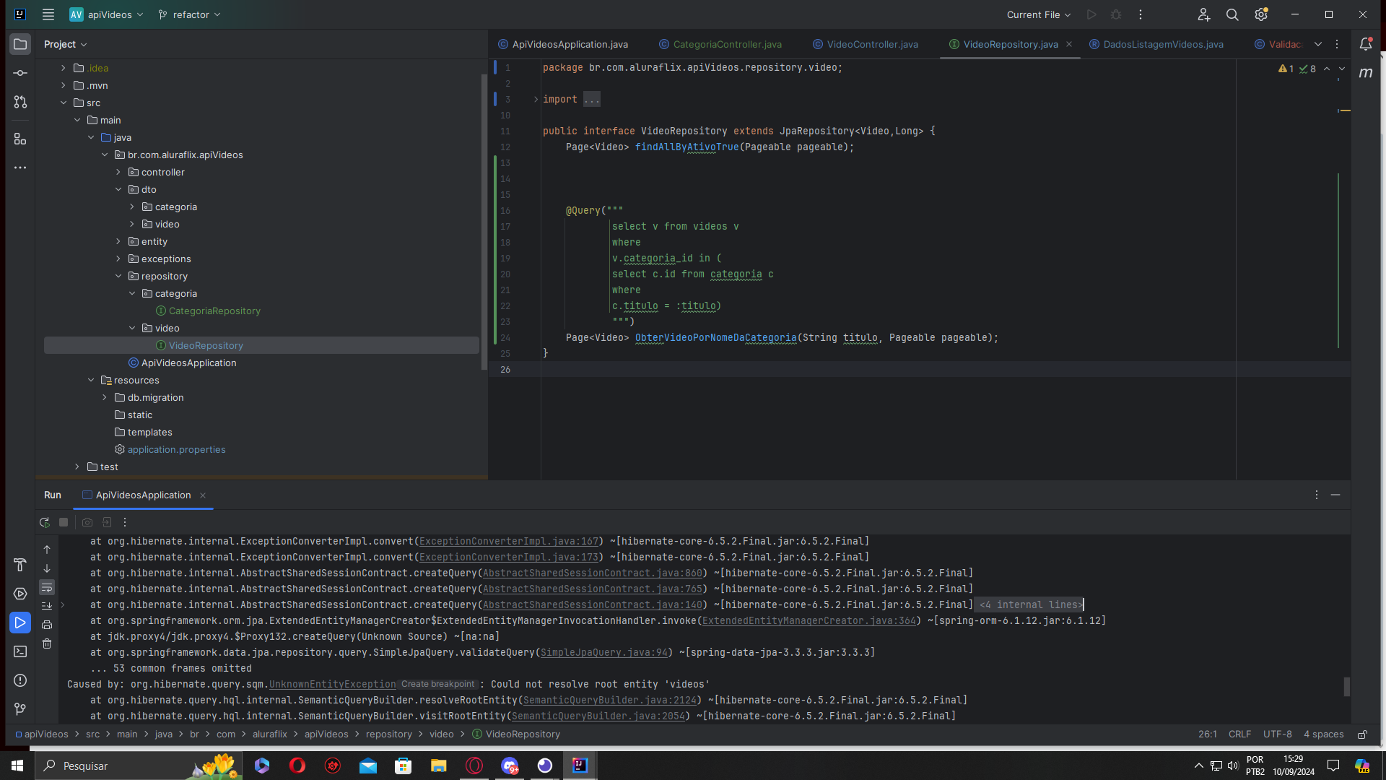Open 4 spaces indent settings
Viewport: 1386px width, 780px height.
click(x=1323, y=734)
